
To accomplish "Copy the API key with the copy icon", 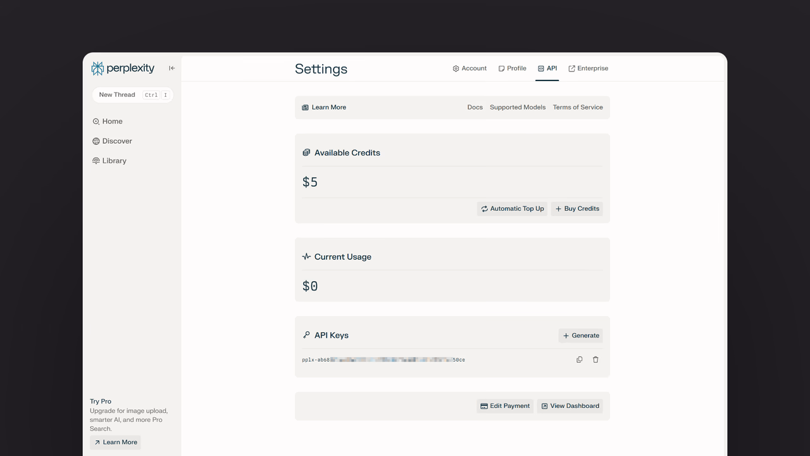I will click(579, 360).
